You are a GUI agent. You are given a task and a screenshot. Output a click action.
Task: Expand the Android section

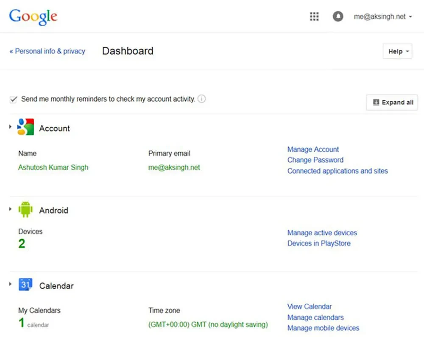(x=10, y=208)
